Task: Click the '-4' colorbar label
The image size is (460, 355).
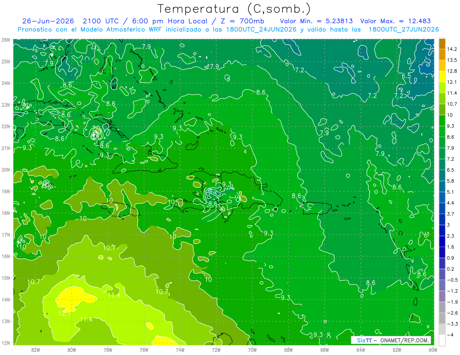Action: [x=450, y=335]
